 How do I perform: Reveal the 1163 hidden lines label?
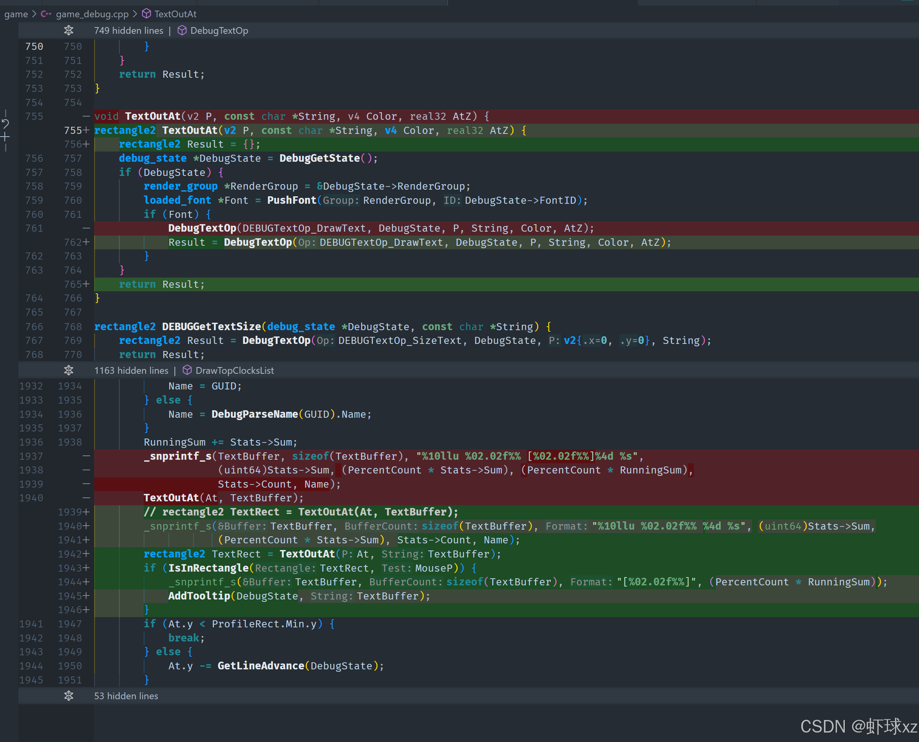click(131, 370)
